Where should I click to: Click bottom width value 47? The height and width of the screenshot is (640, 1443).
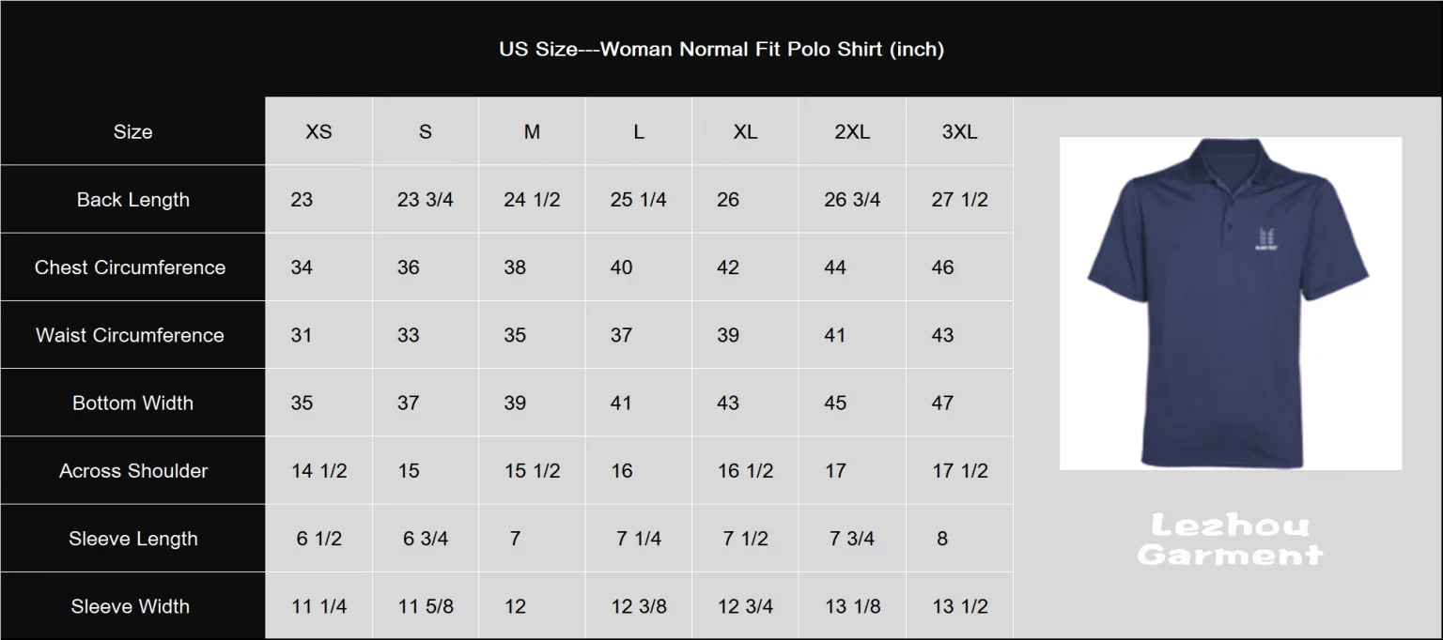942,404
